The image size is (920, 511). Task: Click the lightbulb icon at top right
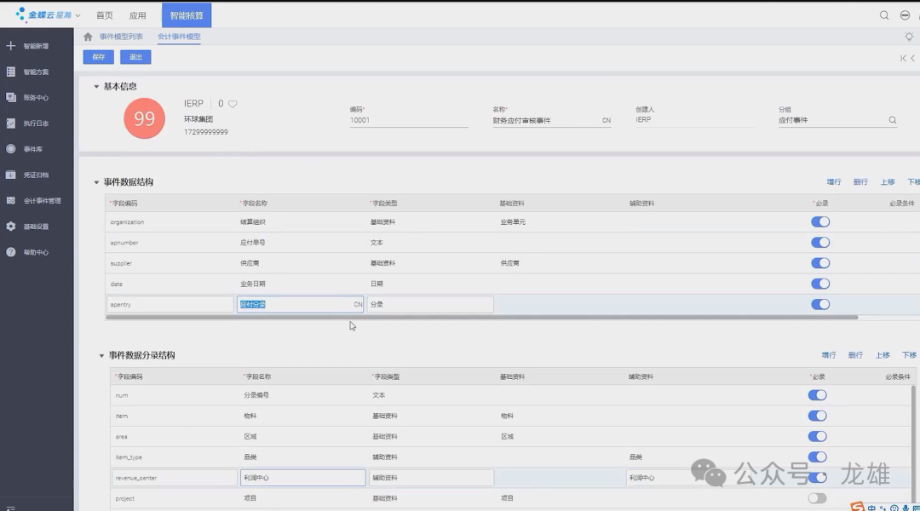point(909,37)
